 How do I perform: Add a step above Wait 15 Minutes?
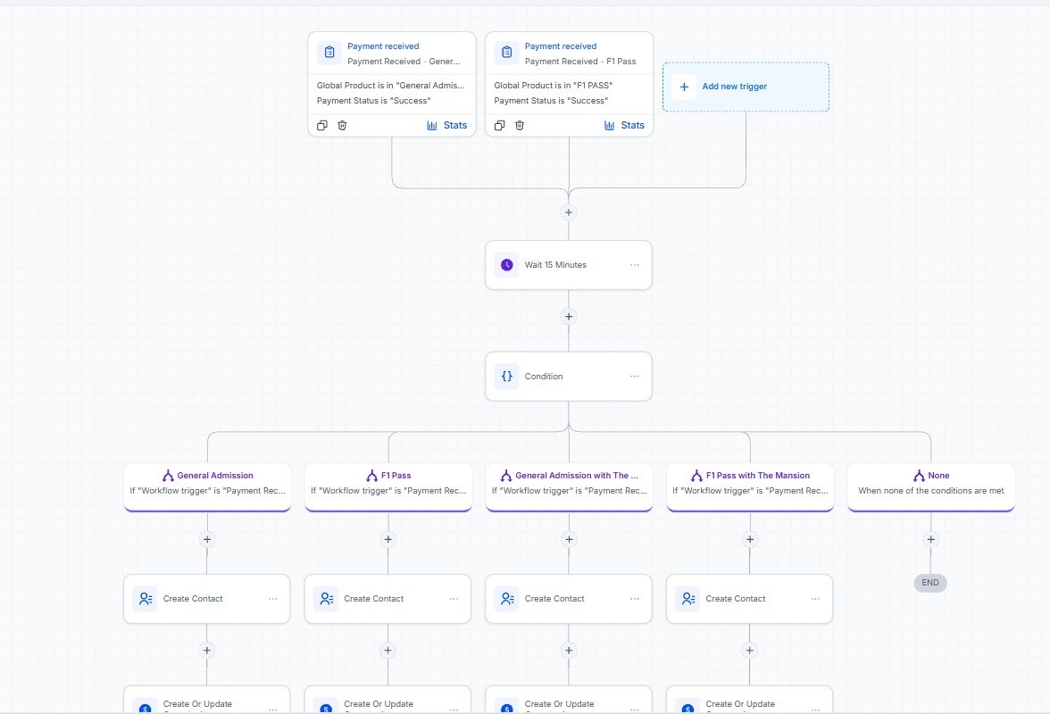569,212
